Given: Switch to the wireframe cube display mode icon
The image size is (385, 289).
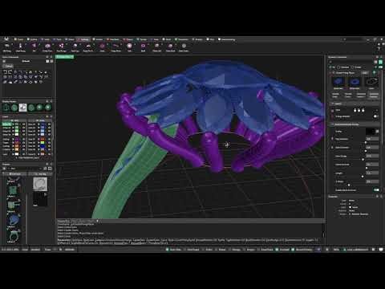Looking at the screenshot, I should [x=6, y=108].
